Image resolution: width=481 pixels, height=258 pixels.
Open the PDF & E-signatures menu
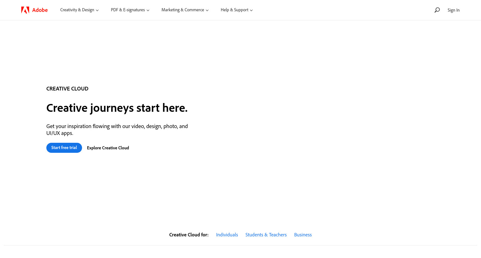point(130,10)
